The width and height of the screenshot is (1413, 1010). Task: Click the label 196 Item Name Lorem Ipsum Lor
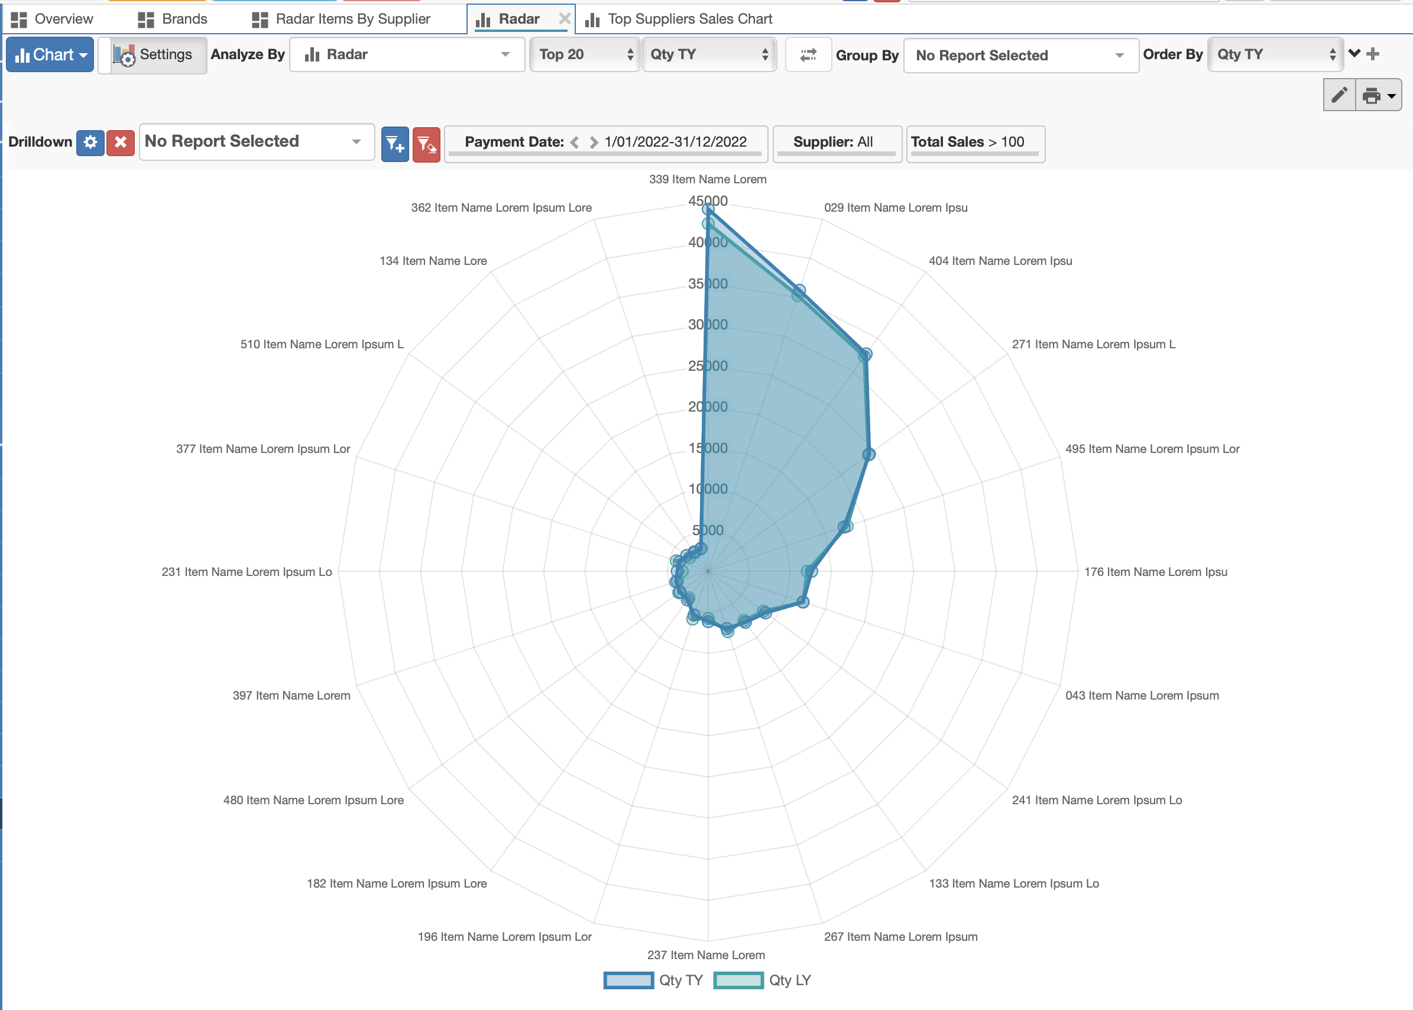(x=505, y=937)
